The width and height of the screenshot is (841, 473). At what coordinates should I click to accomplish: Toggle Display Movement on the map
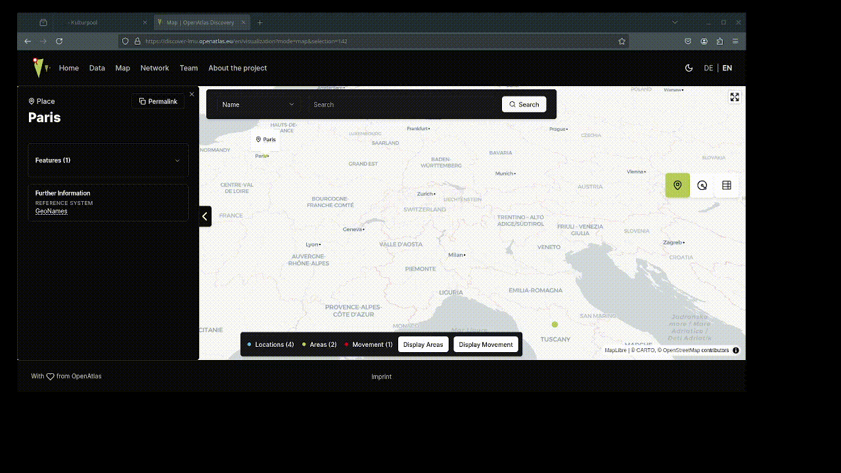[x=486, y=344]
